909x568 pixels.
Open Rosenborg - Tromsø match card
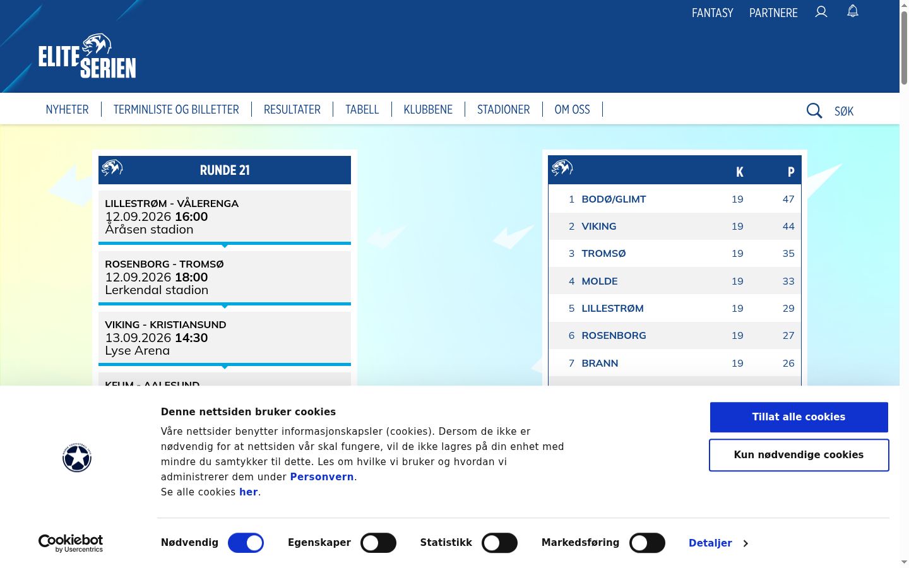(x=225, y=277)
